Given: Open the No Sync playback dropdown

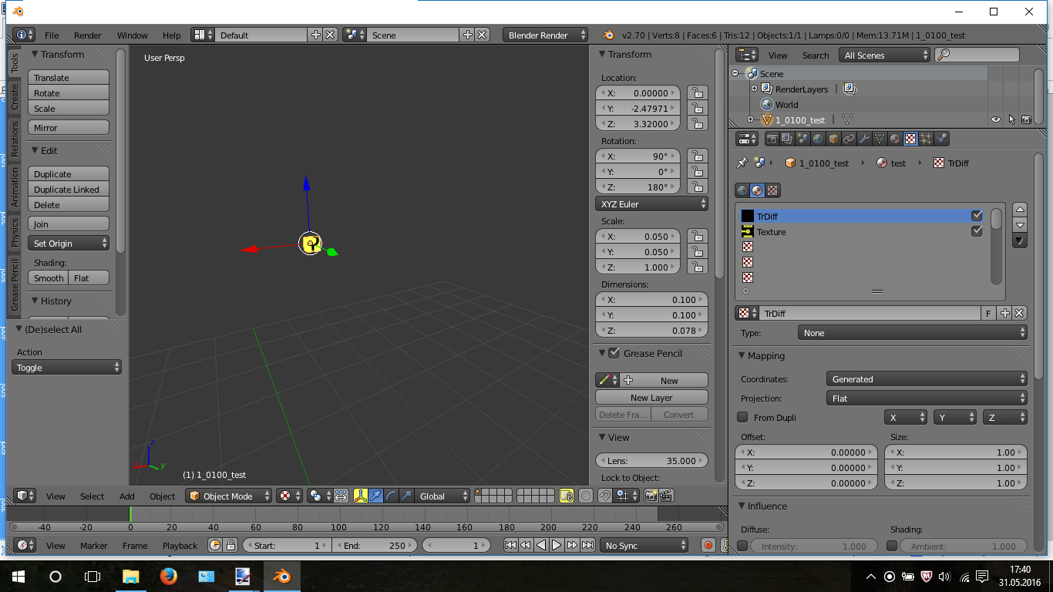Looking at the screenshot, I should click(x=644, y=546).
